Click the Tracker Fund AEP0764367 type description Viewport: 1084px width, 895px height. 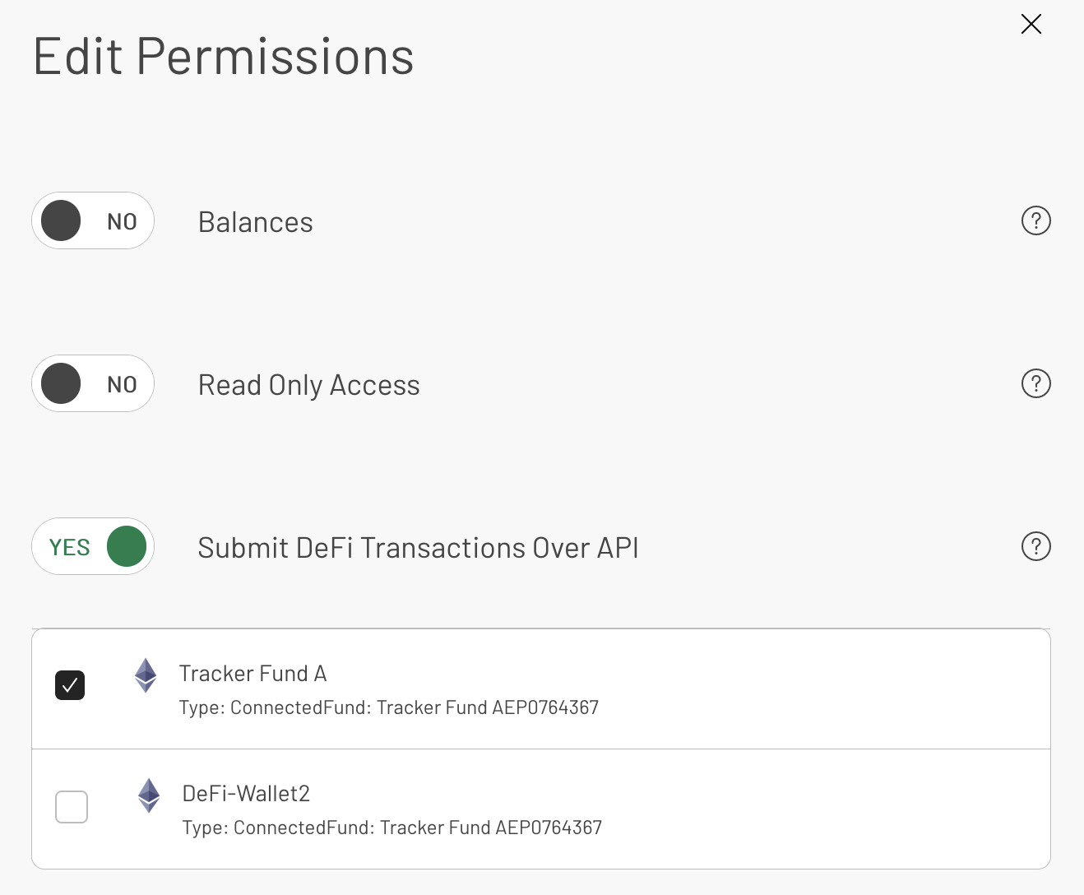pos(389,707)
